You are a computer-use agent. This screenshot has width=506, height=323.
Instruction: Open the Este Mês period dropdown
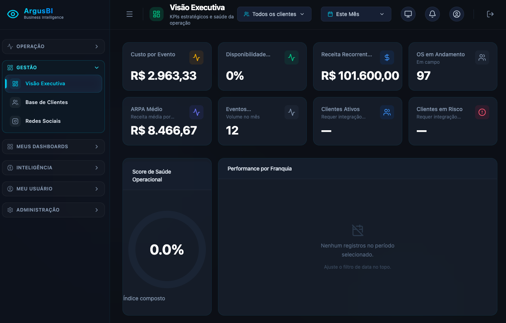[356, 14]
